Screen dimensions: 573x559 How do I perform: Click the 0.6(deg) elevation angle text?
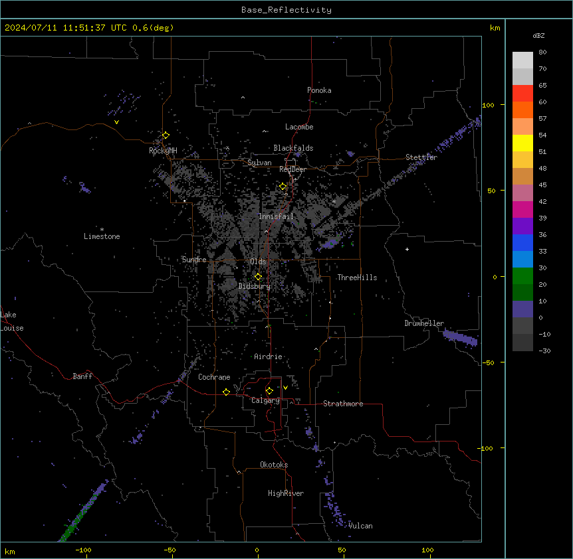pyautogui.click(x=153, y=28)
